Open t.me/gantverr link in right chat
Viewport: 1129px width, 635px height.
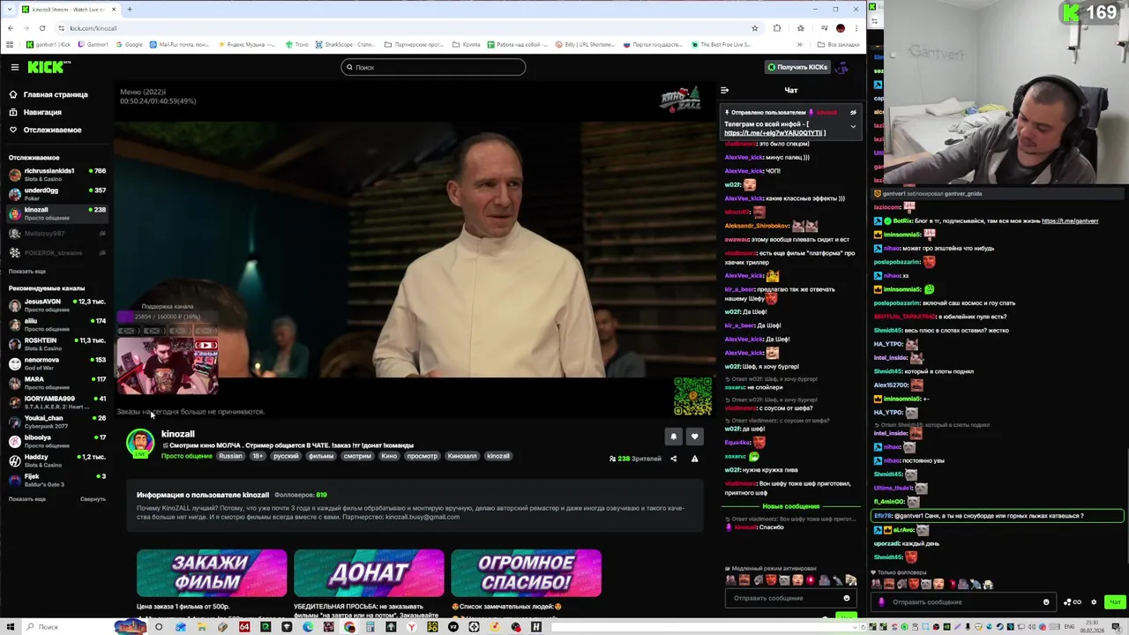pyautogui.click(x=1070, y=221)
